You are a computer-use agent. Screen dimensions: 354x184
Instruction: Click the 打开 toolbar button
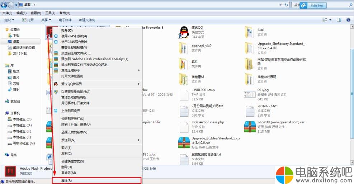pos(28,20)
